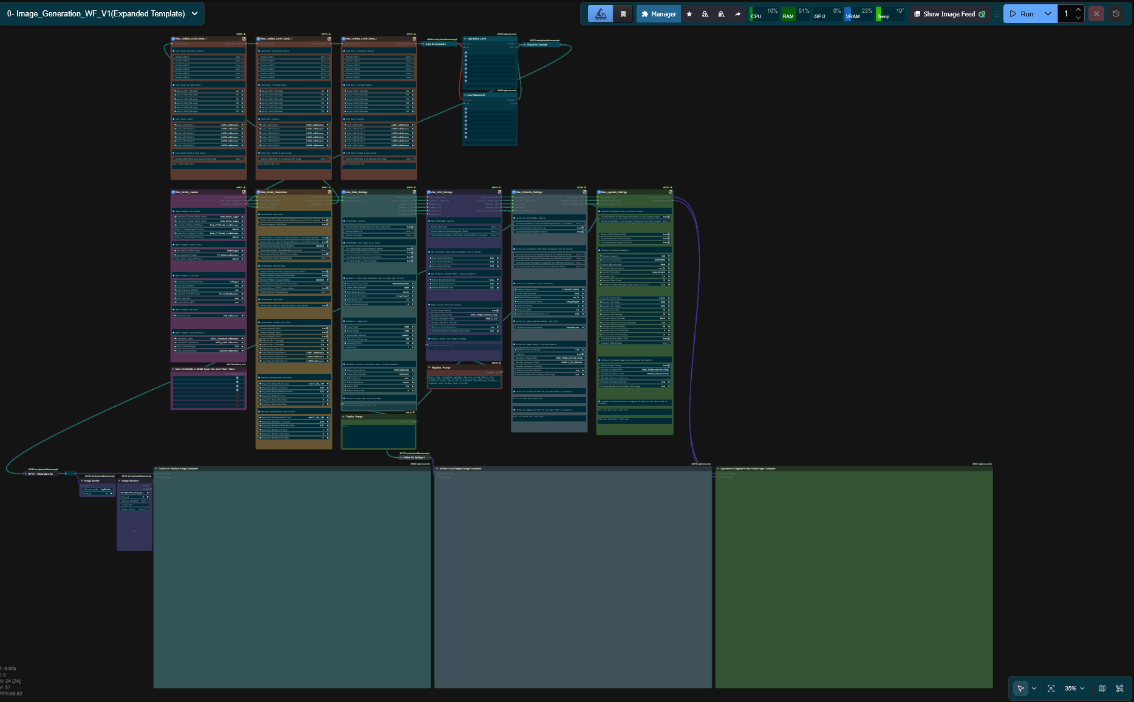Click the bookmark icon in top toolbar
The width and height of the screenshot is (1134, 702).
pyautogui.click(x=623, y=14)
